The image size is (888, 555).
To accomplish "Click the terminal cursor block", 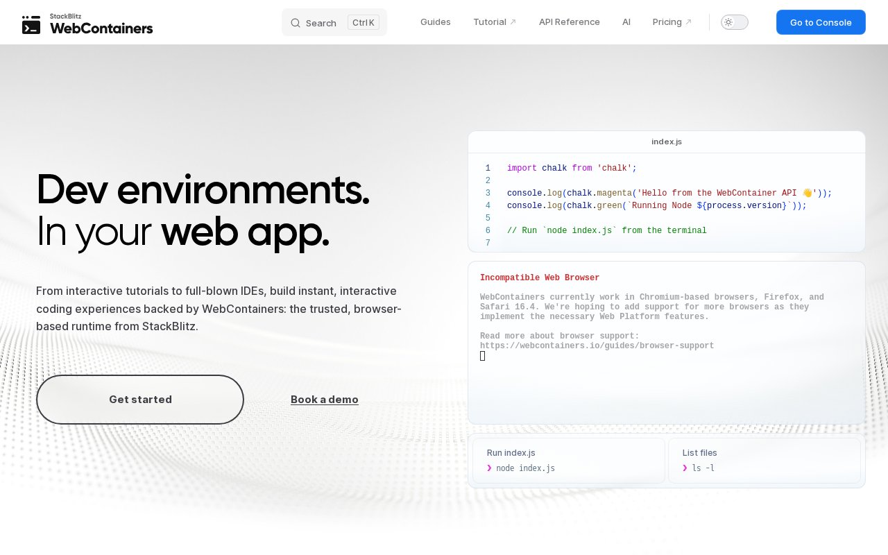I will [x=483, y=356].
